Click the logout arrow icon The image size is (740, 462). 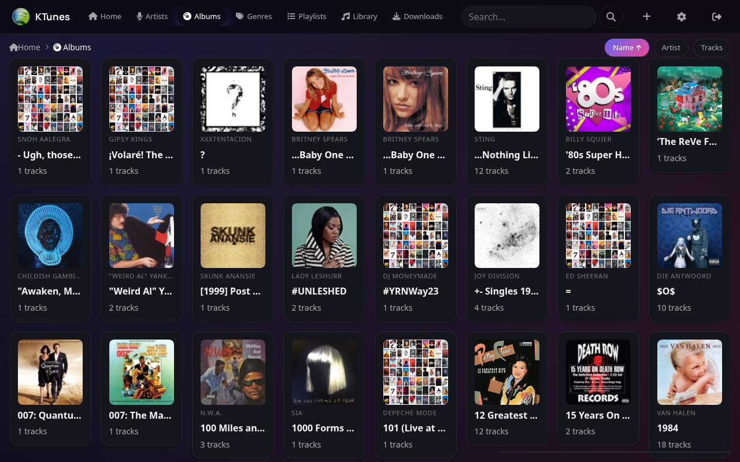pyautogui.click(x=717, y=17)
